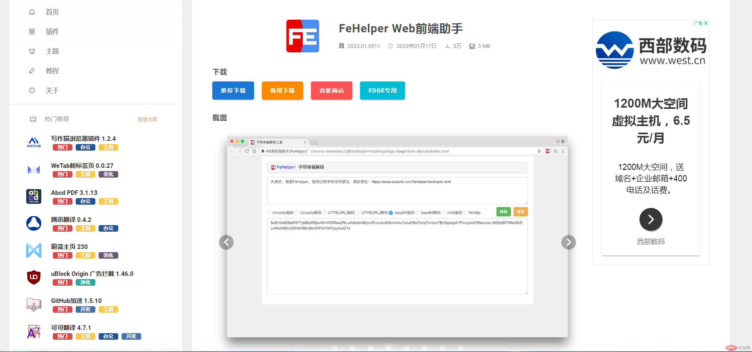The image size is (752, 352).
Task: Open 腾讯翻译 0.4.2 title
Action: pyautogui.click(x=71, y=220)
